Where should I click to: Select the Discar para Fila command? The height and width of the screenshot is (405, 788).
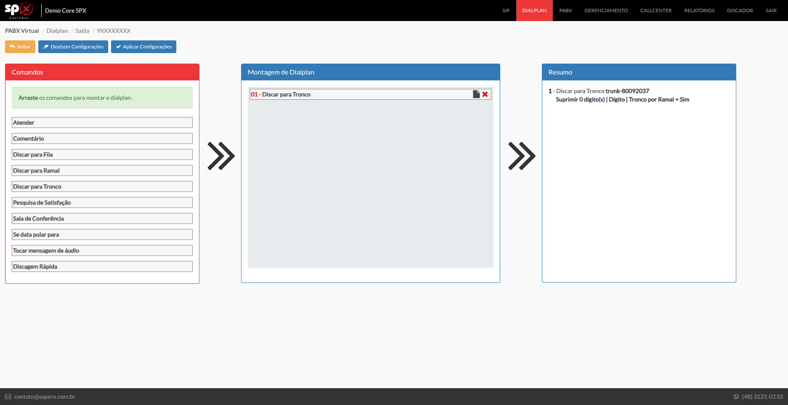[x=102, y=155]
